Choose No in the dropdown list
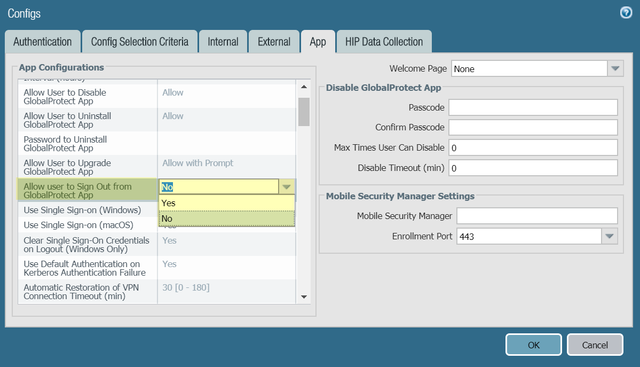 pyautogui.click(x=227, y=218)
